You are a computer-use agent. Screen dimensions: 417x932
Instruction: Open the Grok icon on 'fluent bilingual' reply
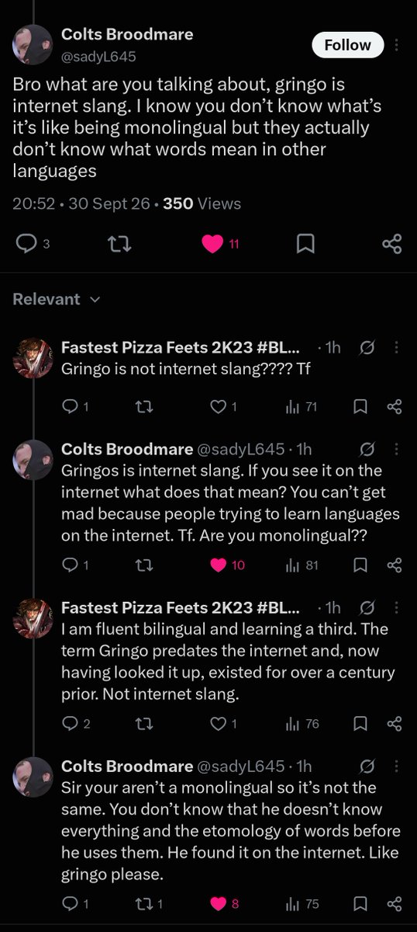pos(369,608)
